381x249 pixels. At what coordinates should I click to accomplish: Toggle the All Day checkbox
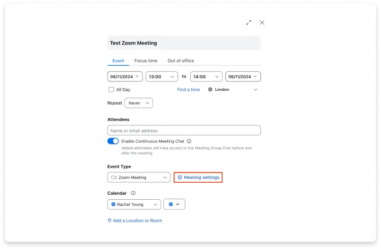[x=111, y=90]
